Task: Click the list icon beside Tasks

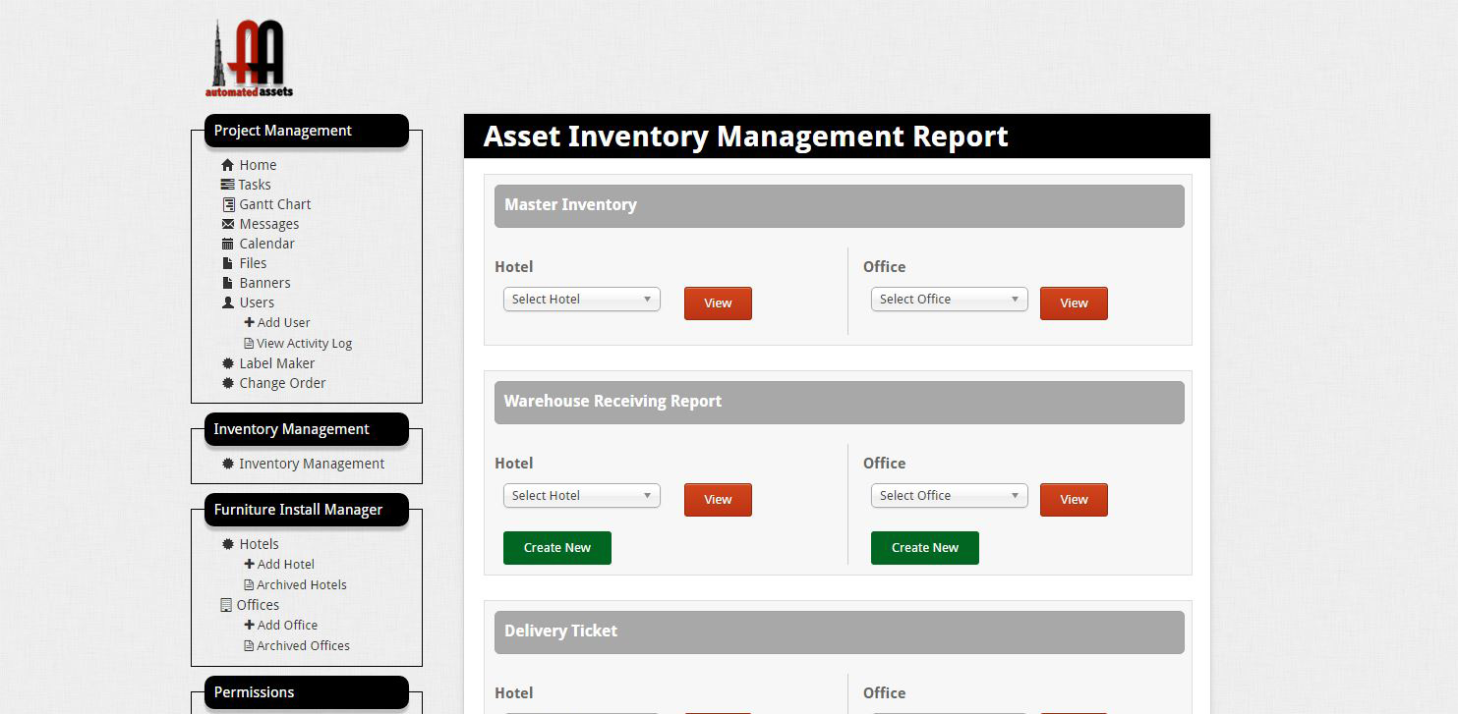Action: pos(228,185)
